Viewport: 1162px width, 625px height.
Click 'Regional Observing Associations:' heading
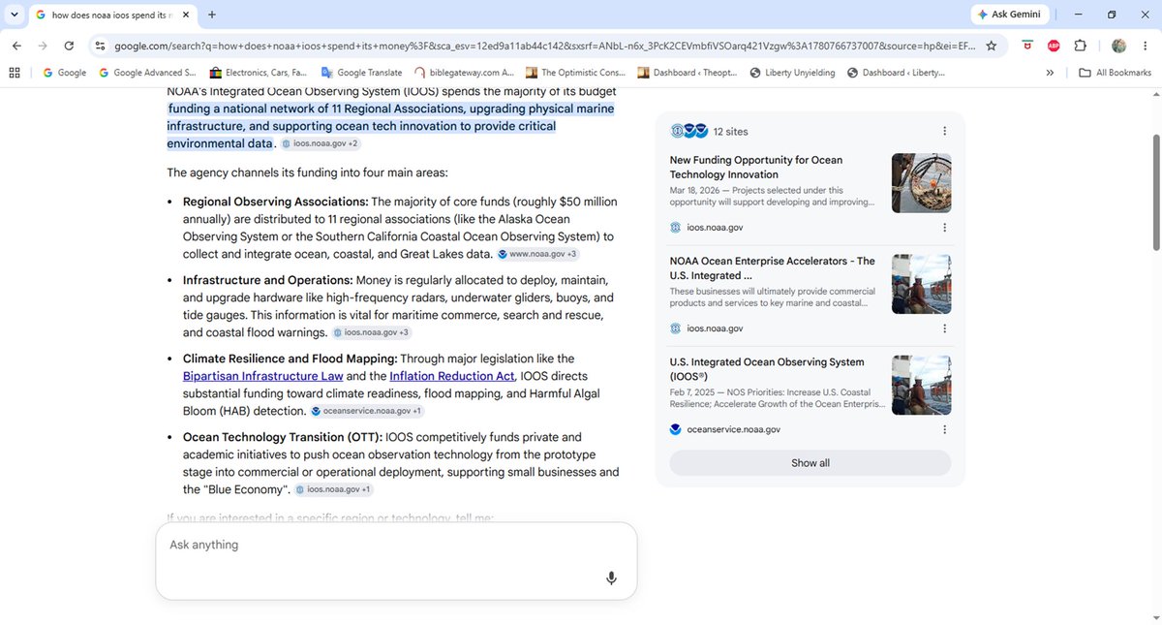(275, 202)
